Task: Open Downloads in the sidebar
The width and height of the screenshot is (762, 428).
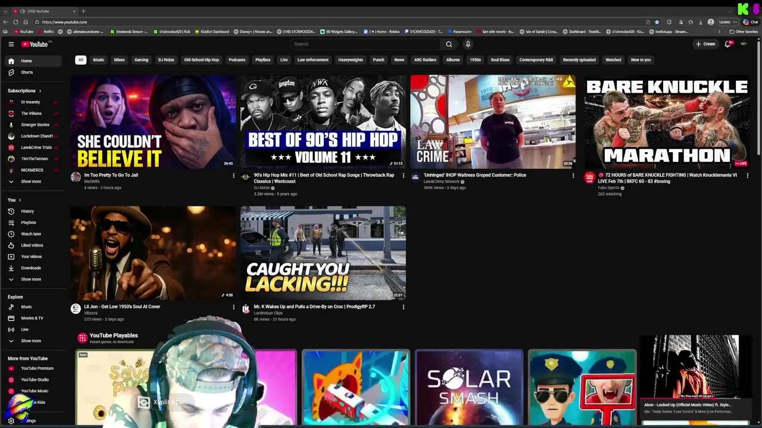Action: 34,267
